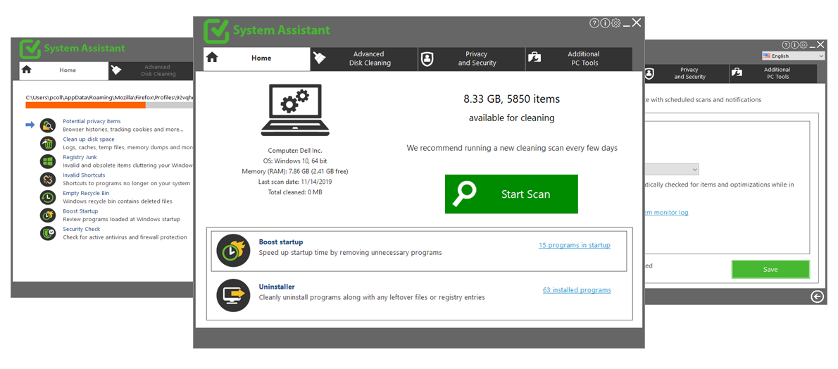Open Additional PC Tools tab in right window
The image size is (838, 369).
pyautogui.click(x=773, y=73)
